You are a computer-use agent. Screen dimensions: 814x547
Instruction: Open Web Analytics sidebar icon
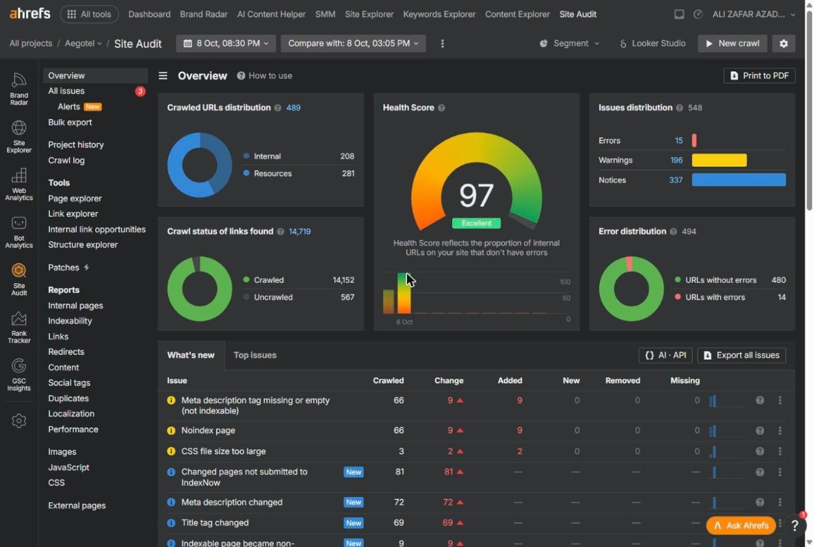click(19, 184)
